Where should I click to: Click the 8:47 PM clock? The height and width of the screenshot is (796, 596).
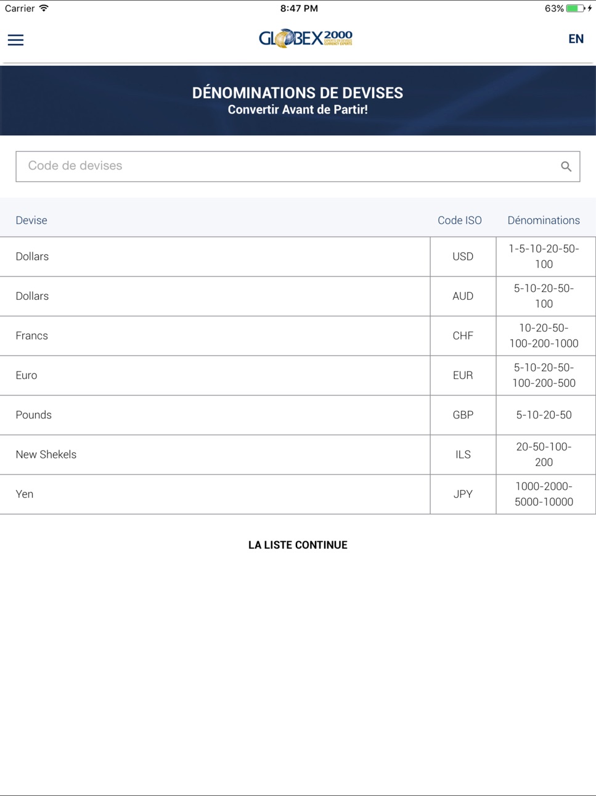[x=299, y=9]
